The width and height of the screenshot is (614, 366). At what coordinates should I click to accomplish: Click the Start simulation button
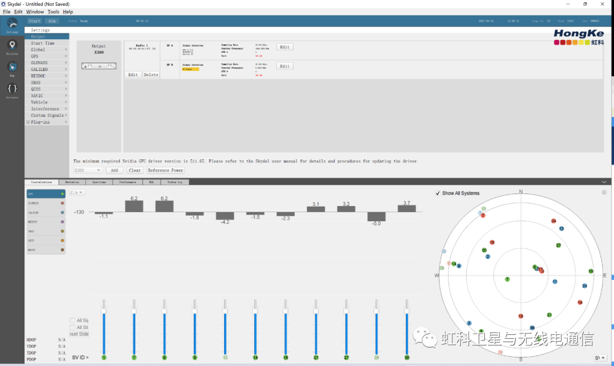point(34,21)
